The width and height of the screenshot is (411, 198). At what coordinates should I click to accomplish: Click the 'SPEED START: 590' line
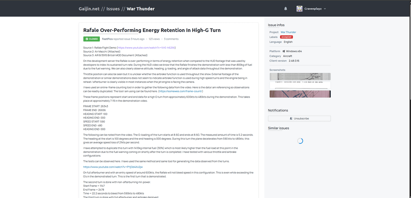(x=94, y=122)
